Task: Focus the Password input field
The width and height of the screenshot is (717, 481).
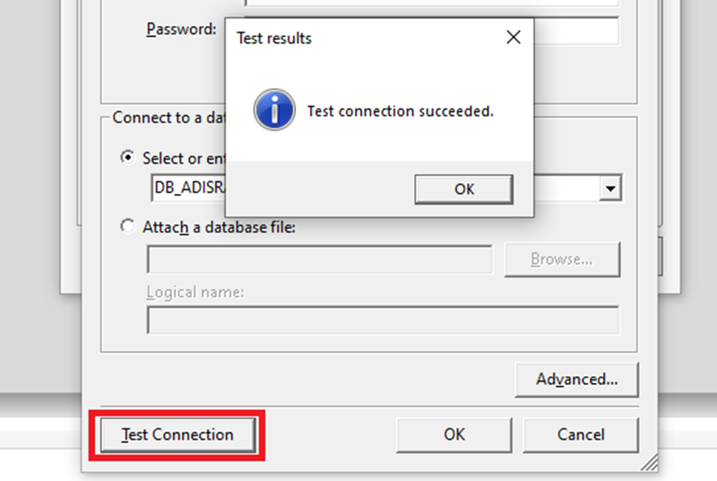Action: tap(576, 30)
